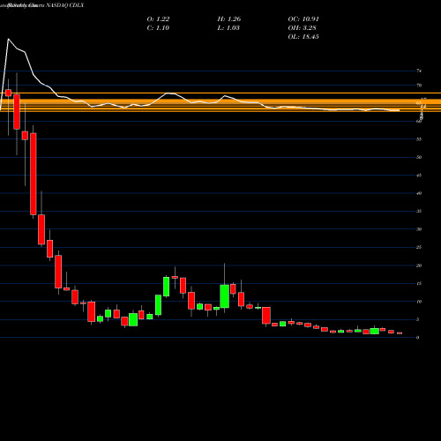Image resolution: width=441 pixels, height=441 pixels.
Task: Click the price axis label "35"
Action: tap(419, 212)
